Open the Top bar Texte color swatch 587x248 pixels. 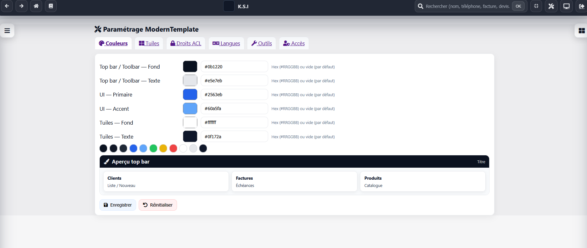pos(190,80)
